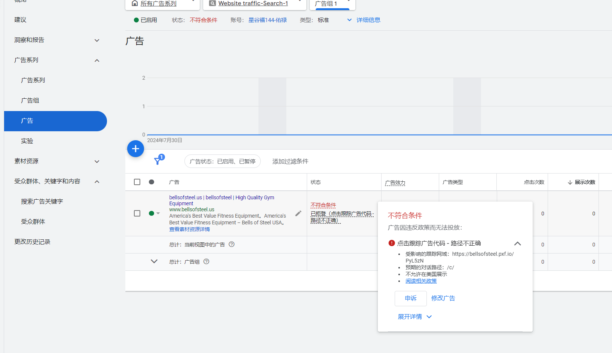Viewport: 612px width, 353px height.
Task: Click the red error icon in policy popup
Action: (392, 243)
